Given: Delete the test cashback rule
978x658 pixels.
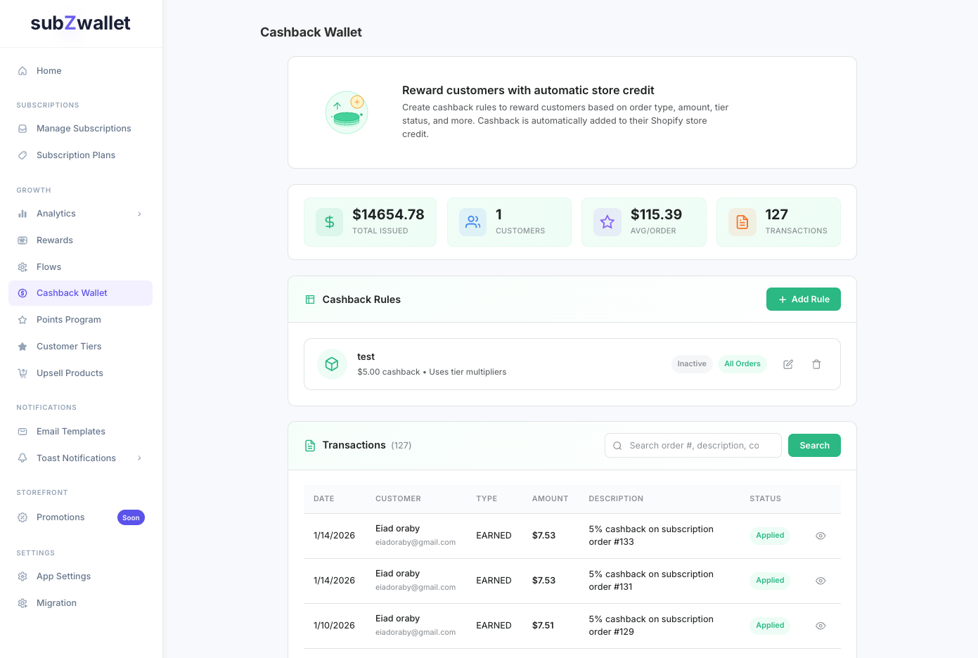Looking at the screenshot, I should coord(816,364).
